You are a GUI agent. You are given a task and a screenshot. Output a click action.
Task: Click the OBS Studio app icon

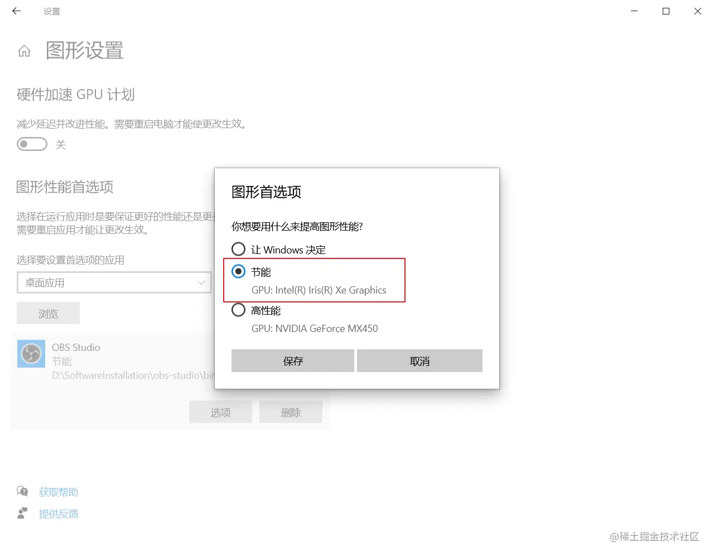tap(31, 354)
